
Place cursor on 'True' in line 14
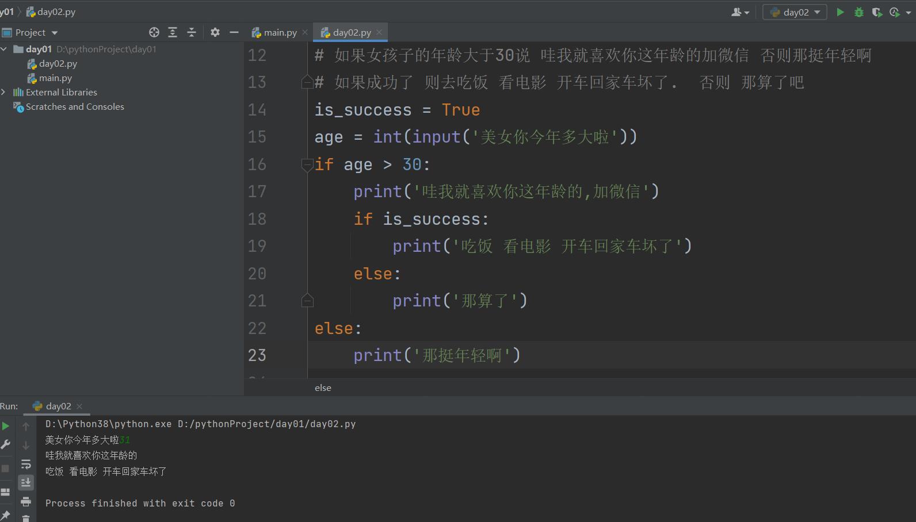click(461, 110)
